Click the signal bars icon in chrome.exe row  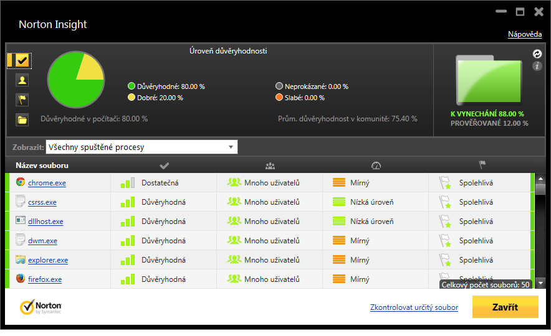[128, 183]
